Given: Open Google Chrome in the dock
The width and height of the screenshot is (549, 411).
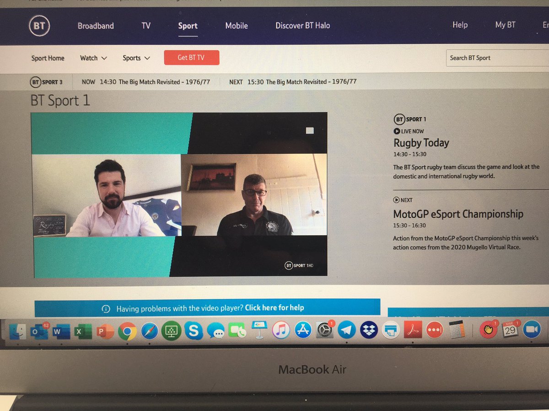Looking at the screenshot, I should [127, 331].
